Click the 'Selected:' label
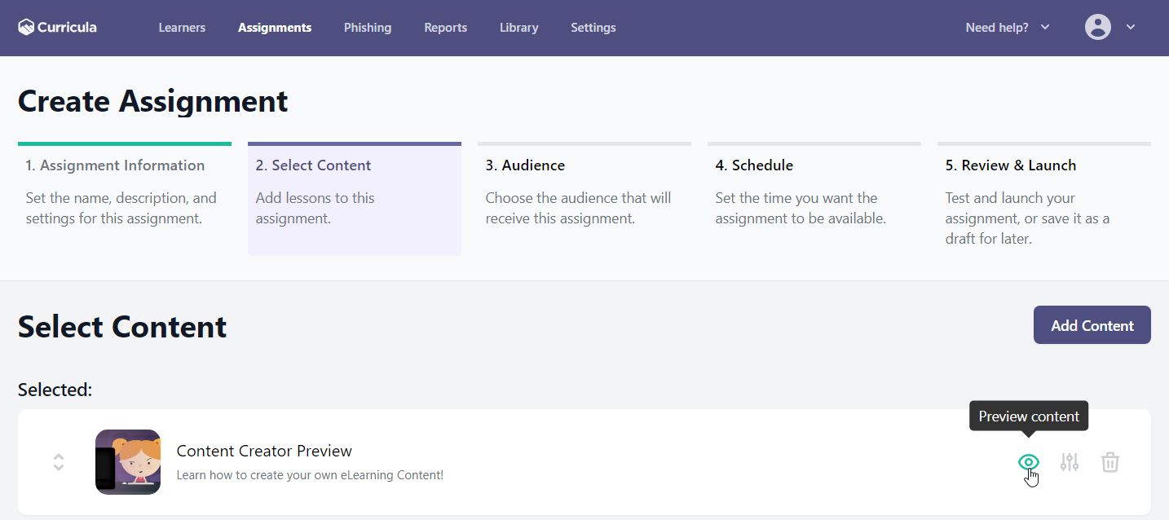This screenshot has height=520, width=1169. click(x=55, y=390)
